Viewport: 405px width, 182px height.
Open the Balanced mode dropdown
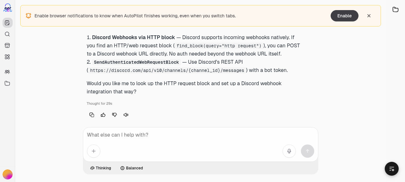coord(132,168)
